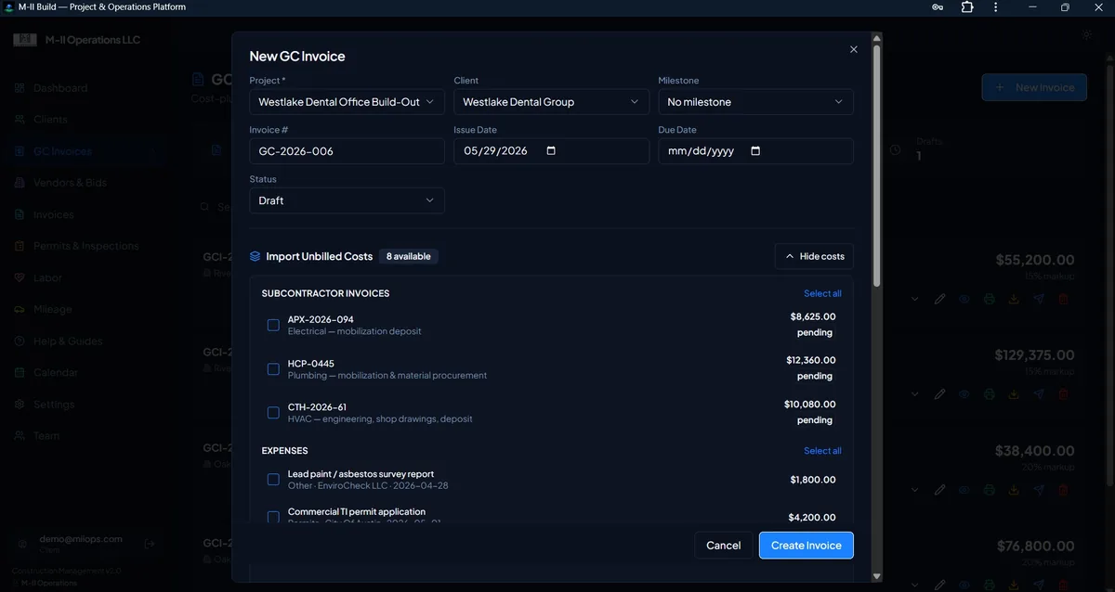The image size is (1115, 592).
Task: Click the send icon for the $55,200.00 invoice
Action: coord(1039,300)
